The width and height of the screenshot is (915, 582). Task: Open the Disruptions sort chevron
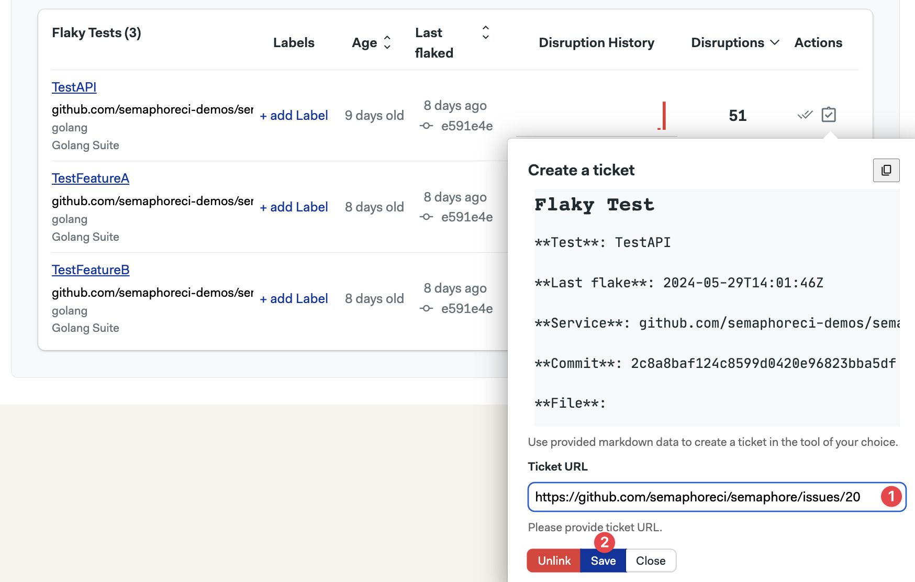tap(775, 42)
